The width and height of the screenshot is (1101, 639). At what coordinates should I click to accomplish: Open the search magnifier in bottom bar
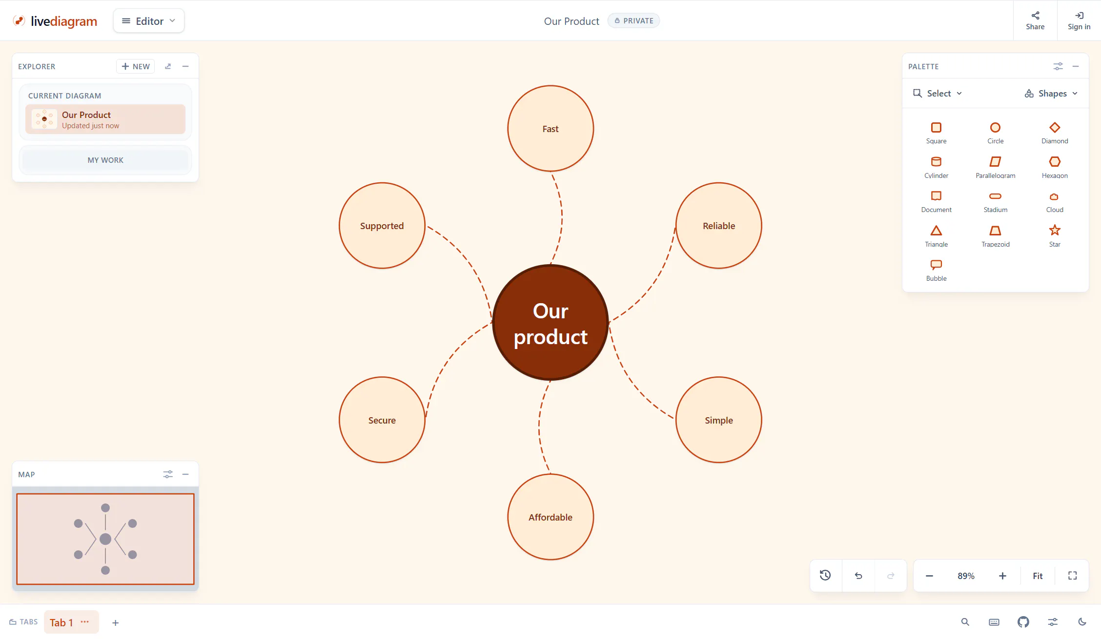[x=965, y=622]
